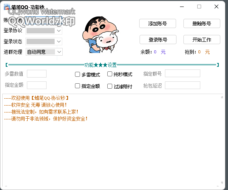Click the log scrollbar down arrow
The width and height of the screenshot is (228, 190).
222,183
